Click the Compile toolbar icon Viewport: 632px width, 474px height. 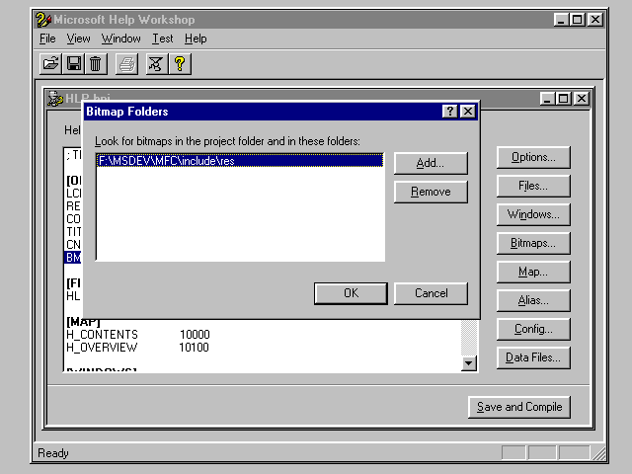tap(156, 64)
